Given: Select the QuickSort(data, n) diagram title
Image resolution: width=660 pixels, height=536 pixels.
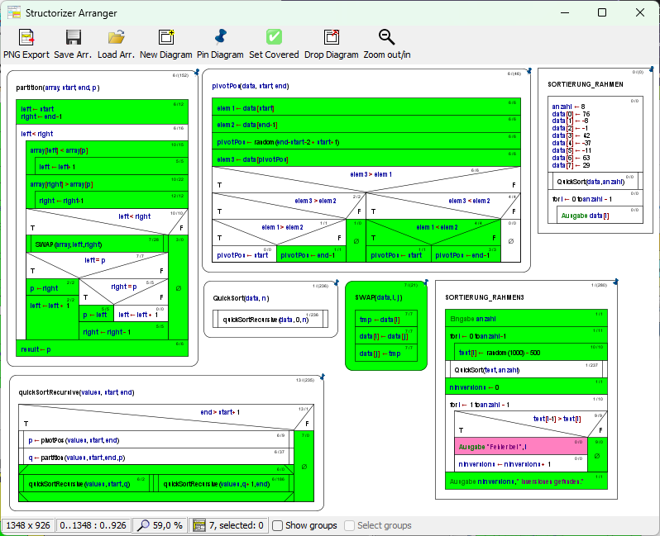Looking at the screenshot, I should (241, 298).
